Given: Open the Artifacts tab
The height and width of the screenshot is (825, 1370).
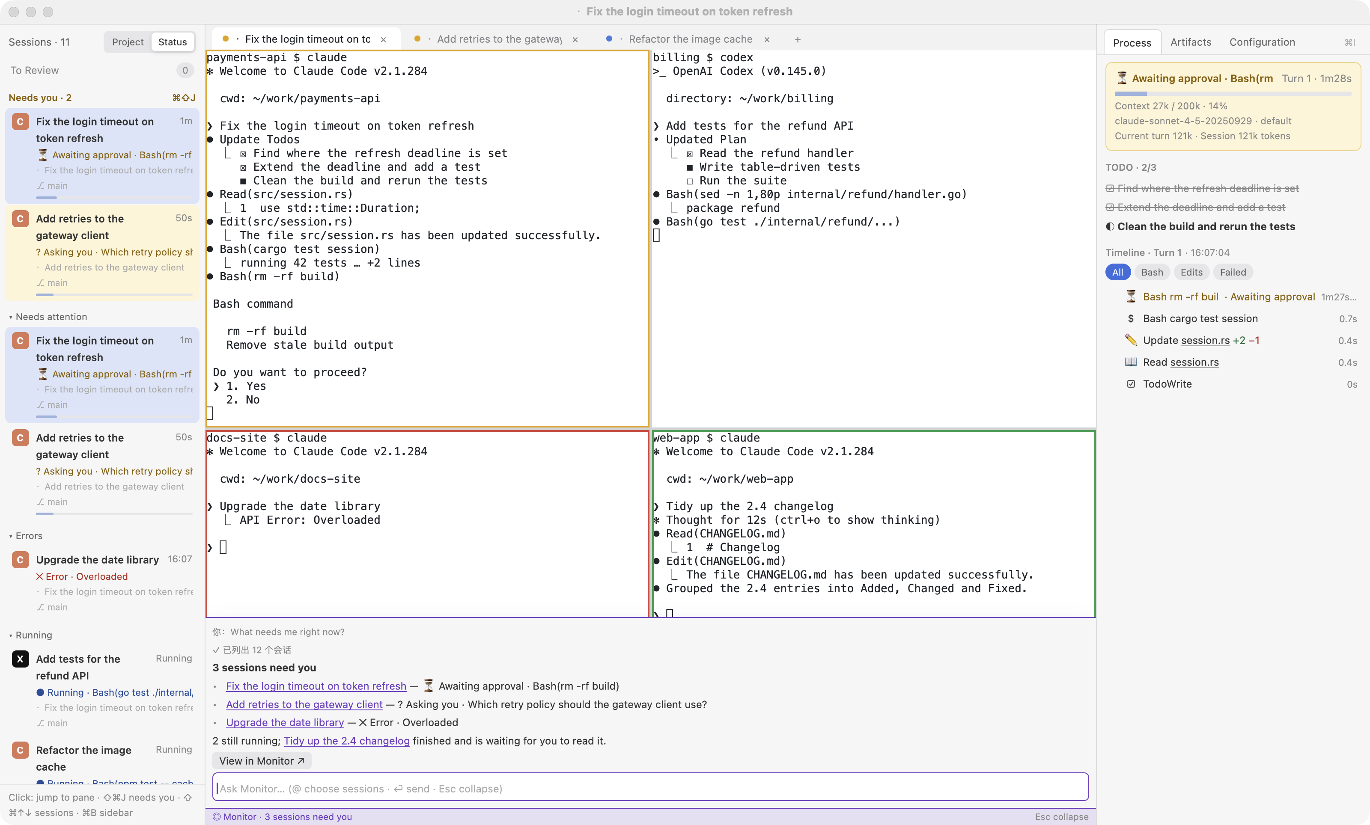Looking at the screenshot, I should [1191, 42].
